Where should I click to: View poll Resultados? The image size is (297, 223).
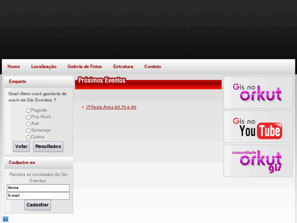pos(48,146)
